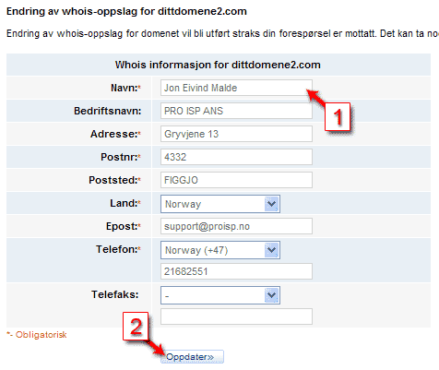Click the orange Obligatorisk note

[37, 335]
